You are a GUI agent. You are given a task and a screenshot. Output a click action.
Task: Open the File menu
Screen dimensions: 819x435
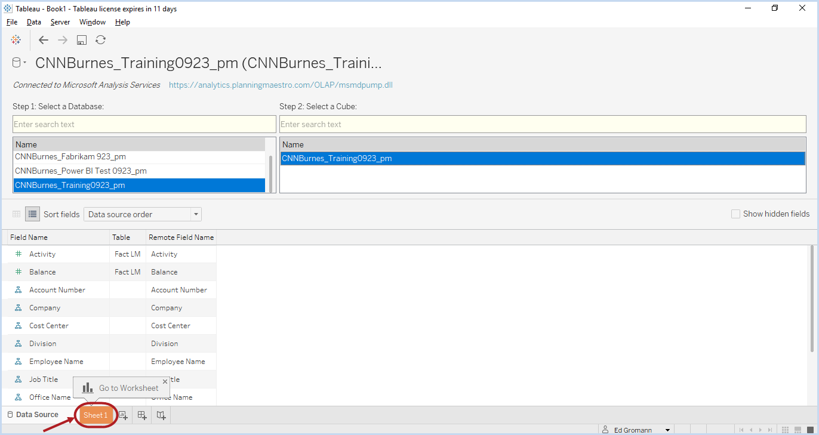click(12, 22)
